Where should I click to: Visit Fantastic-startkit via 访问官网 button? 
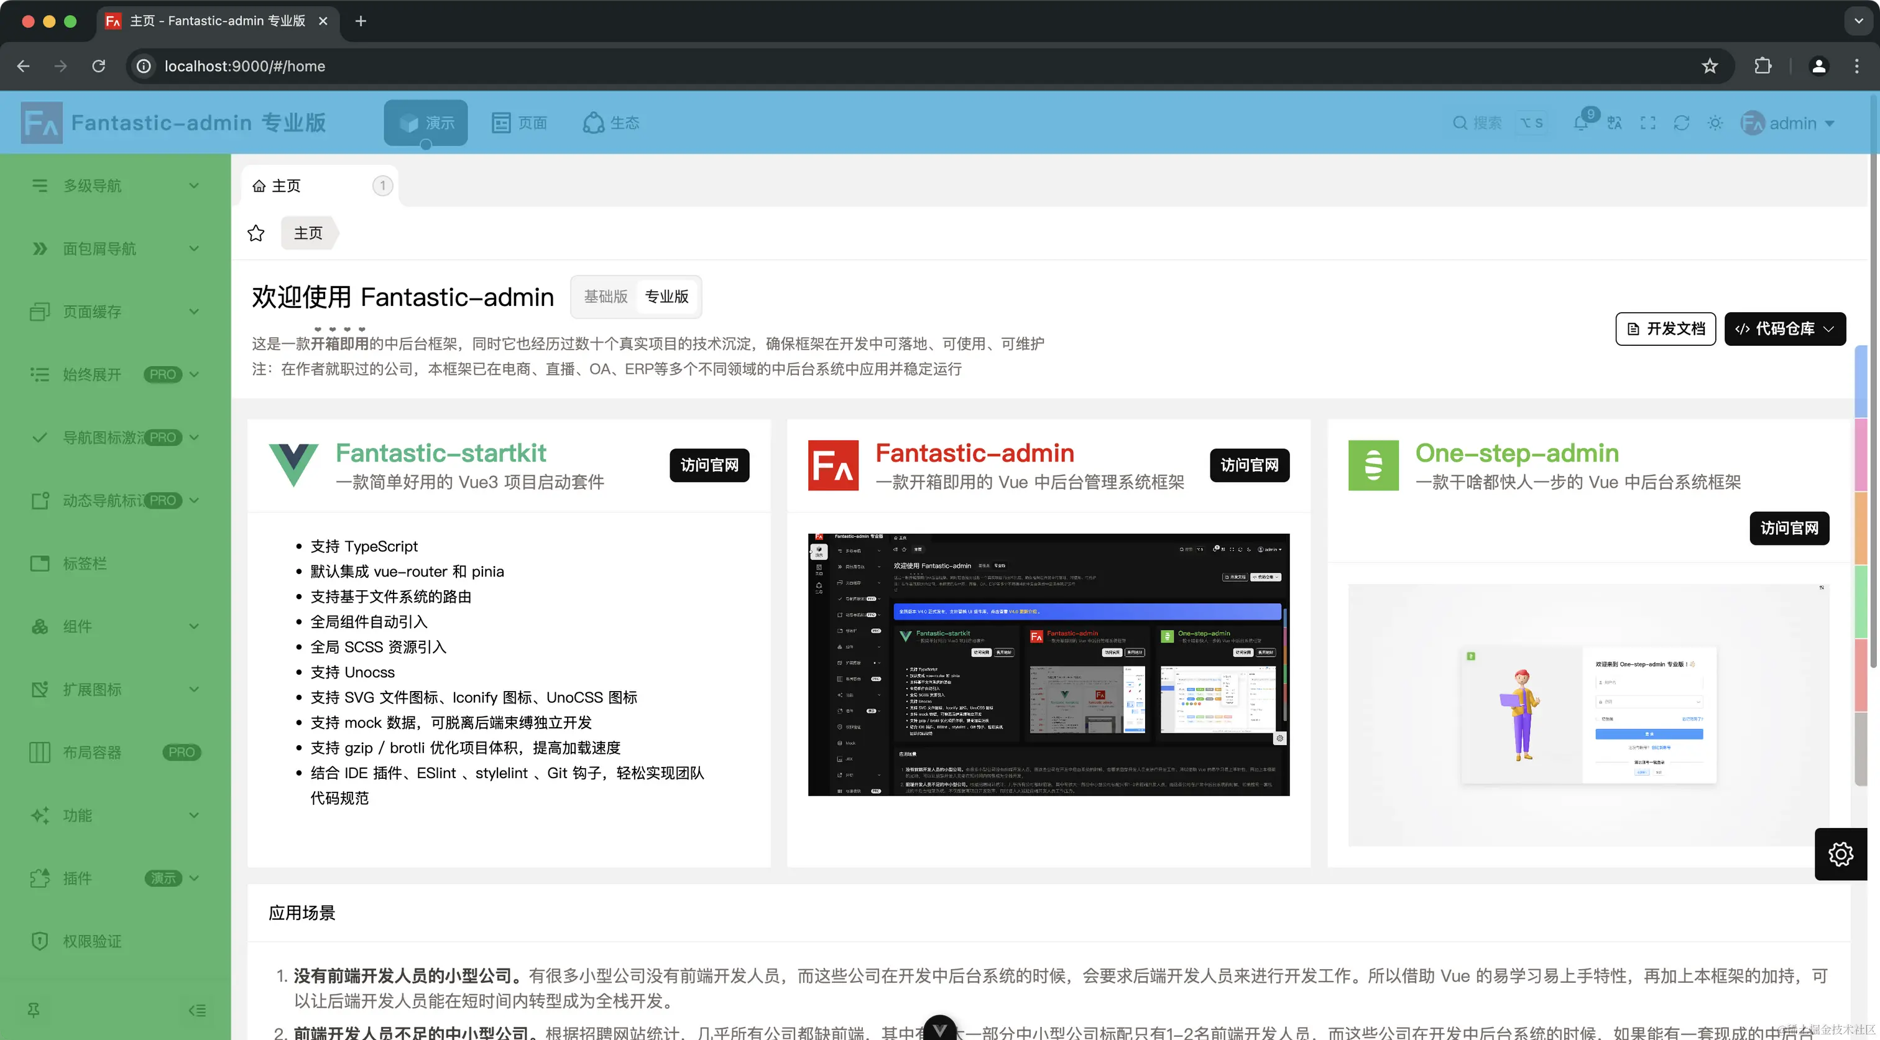point(709,465)
